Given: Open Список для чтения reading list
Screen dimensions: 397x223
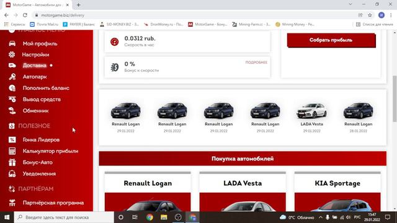Looking at the screenshot, I should pyautogui.click(x=375, y=24).
